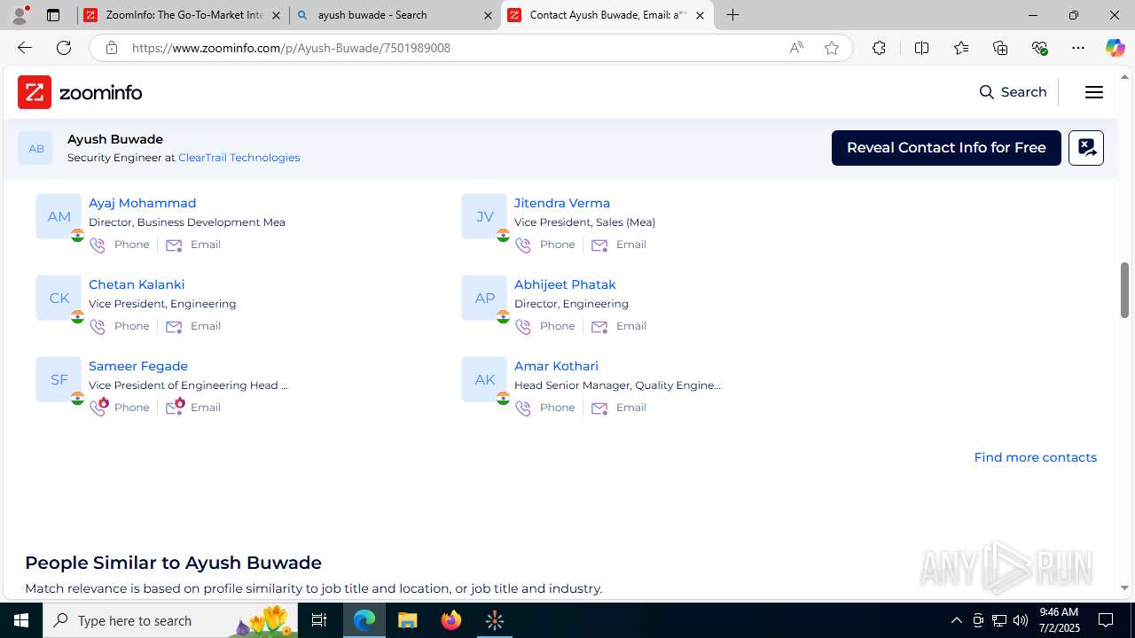Open Edge Settings and more menu
Screen dimensions: 1135x638
point(1078,48)
